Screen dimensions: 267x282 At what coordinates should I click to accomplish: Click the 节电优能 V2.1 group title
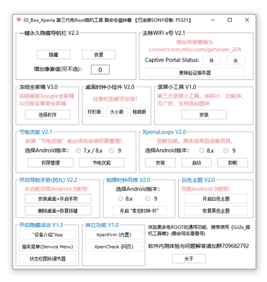click(35, 132)
